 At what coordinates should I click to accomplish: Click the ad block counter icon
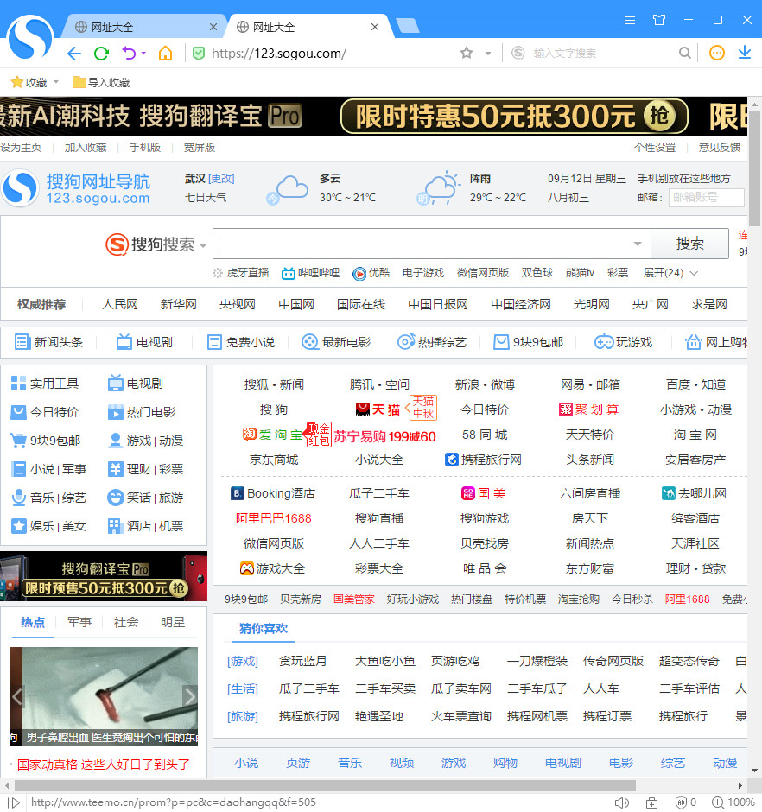coord(686,802)
